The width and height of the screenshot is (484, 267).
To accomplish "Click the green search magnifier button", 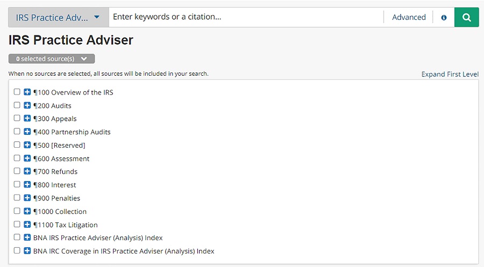I will click(466, 17).
